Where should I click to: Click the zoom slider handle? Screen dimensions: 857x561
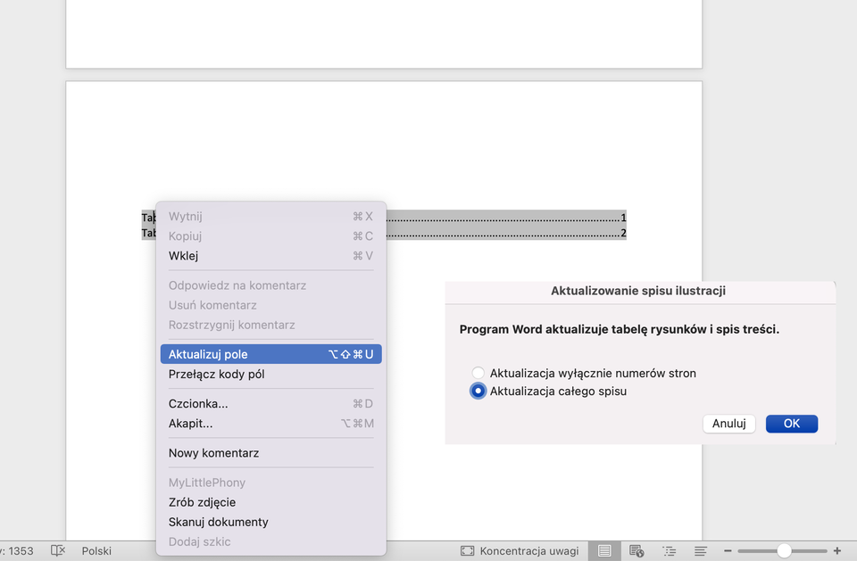tap(784, 551)
